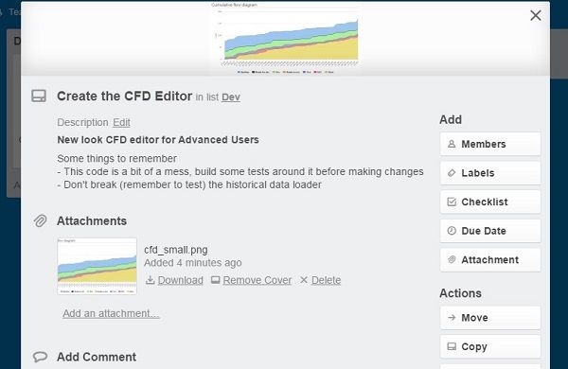
Task: Click the X icon next to Delete
Action: coord(304,280)
